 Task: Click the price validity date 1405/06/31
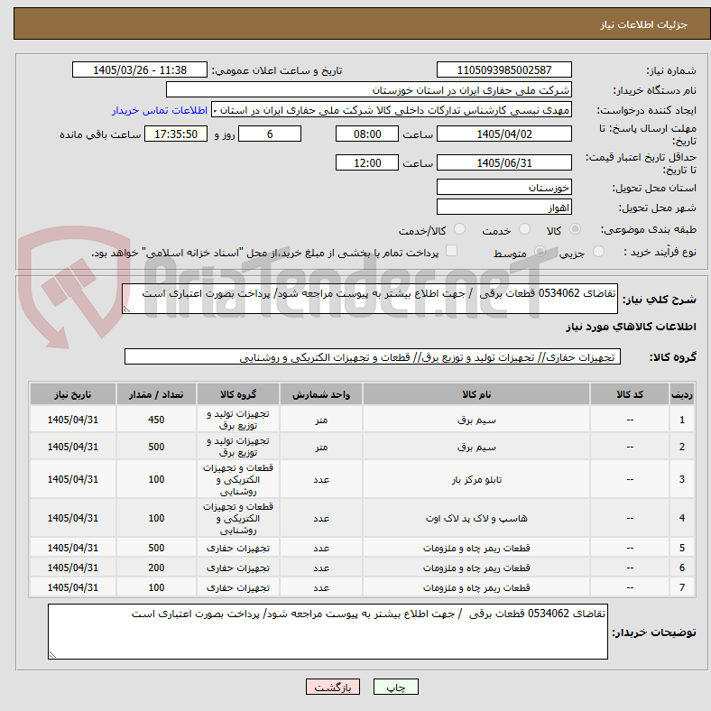tap(504, 162)
